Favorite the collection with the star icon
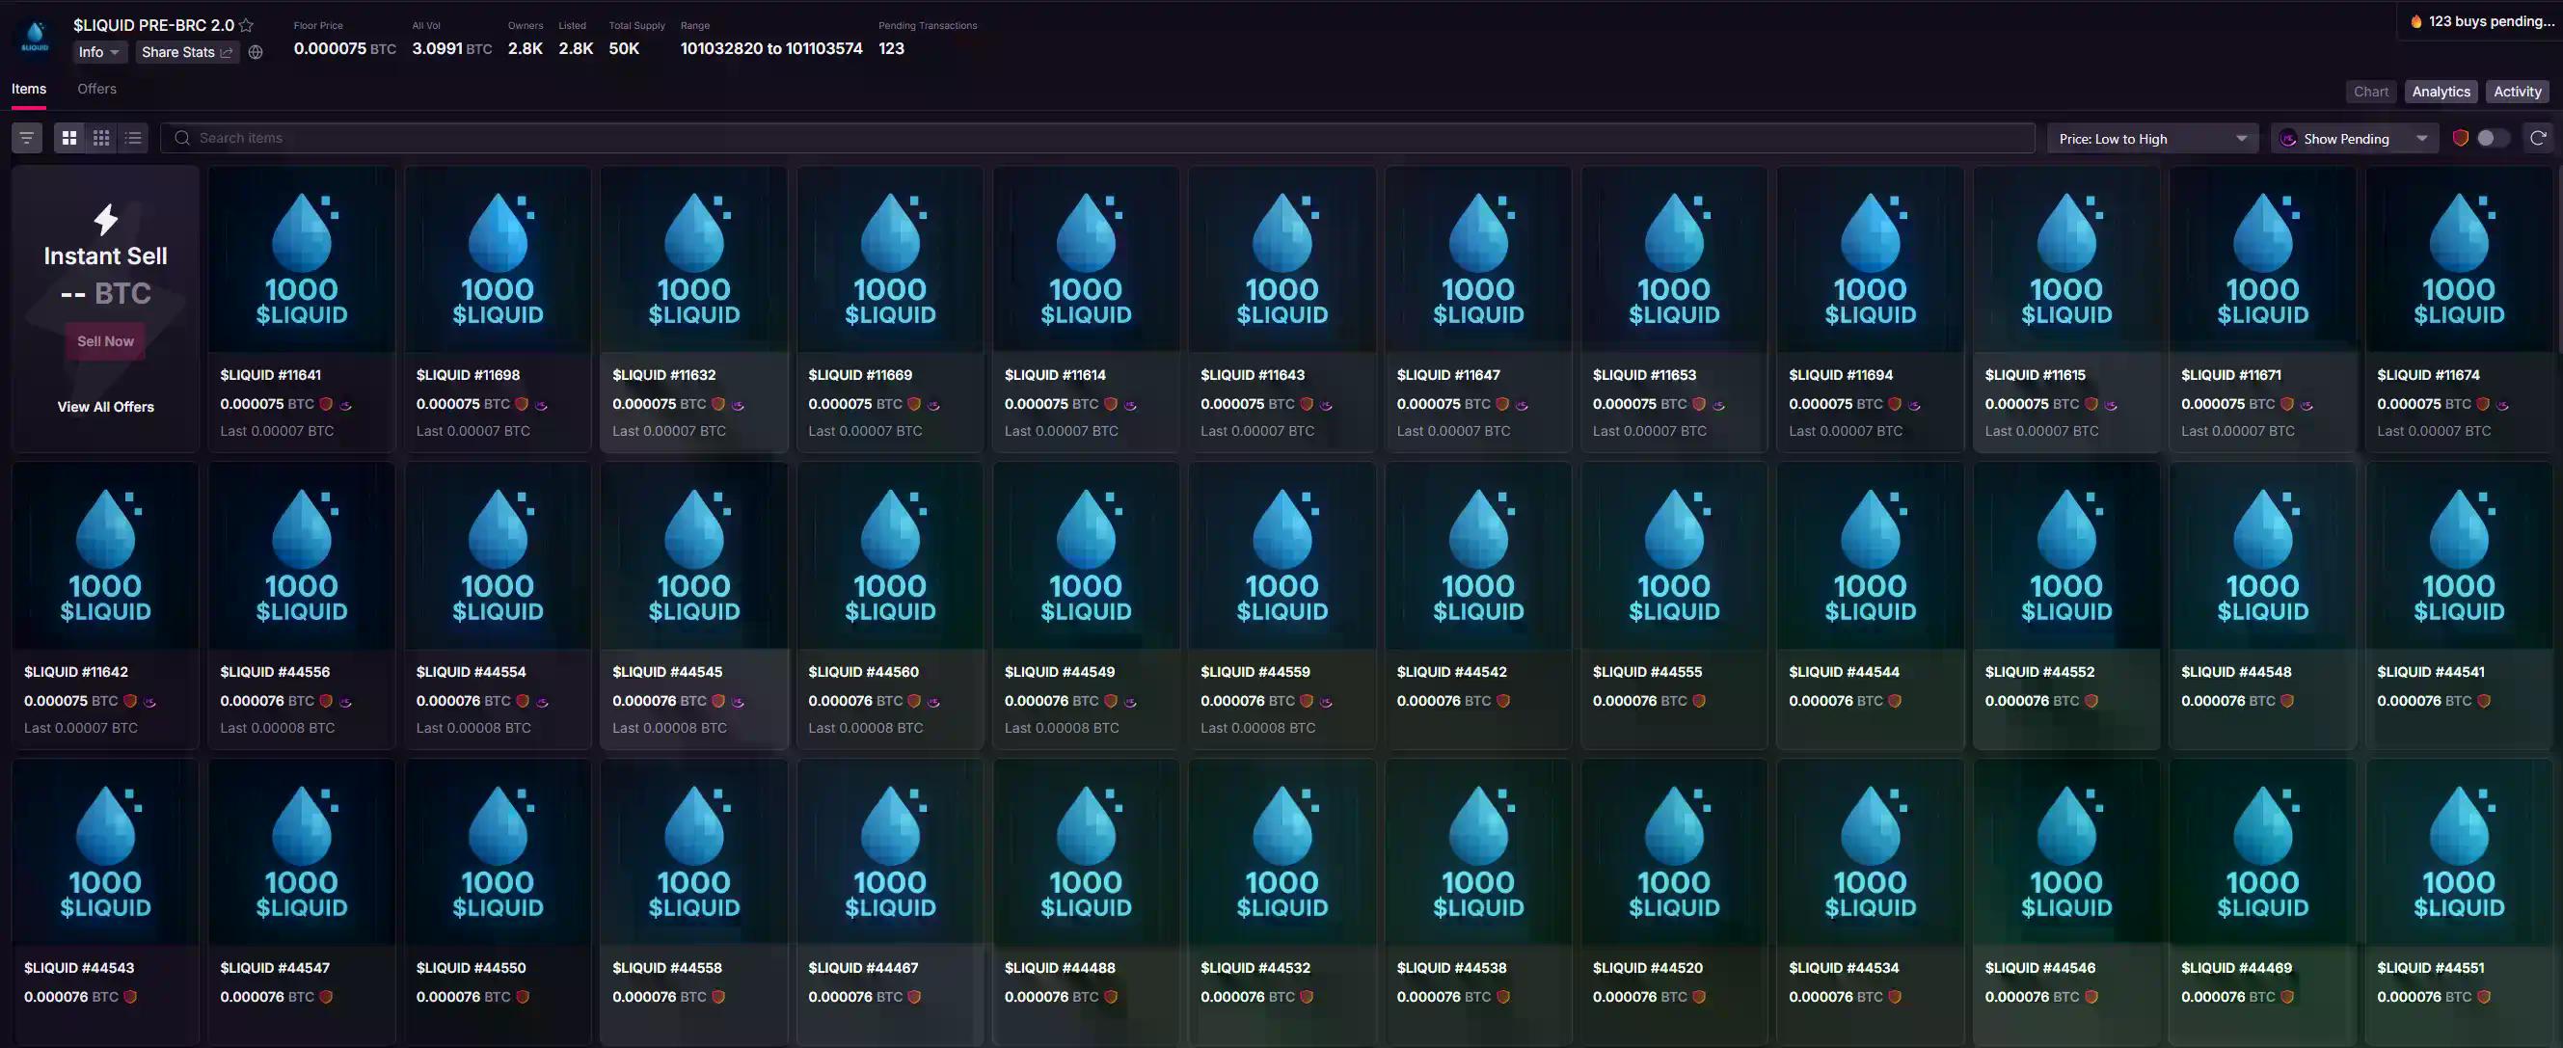Image resolution: width=2563 pixels, height=1048 pixels. [x=247, y=25]
